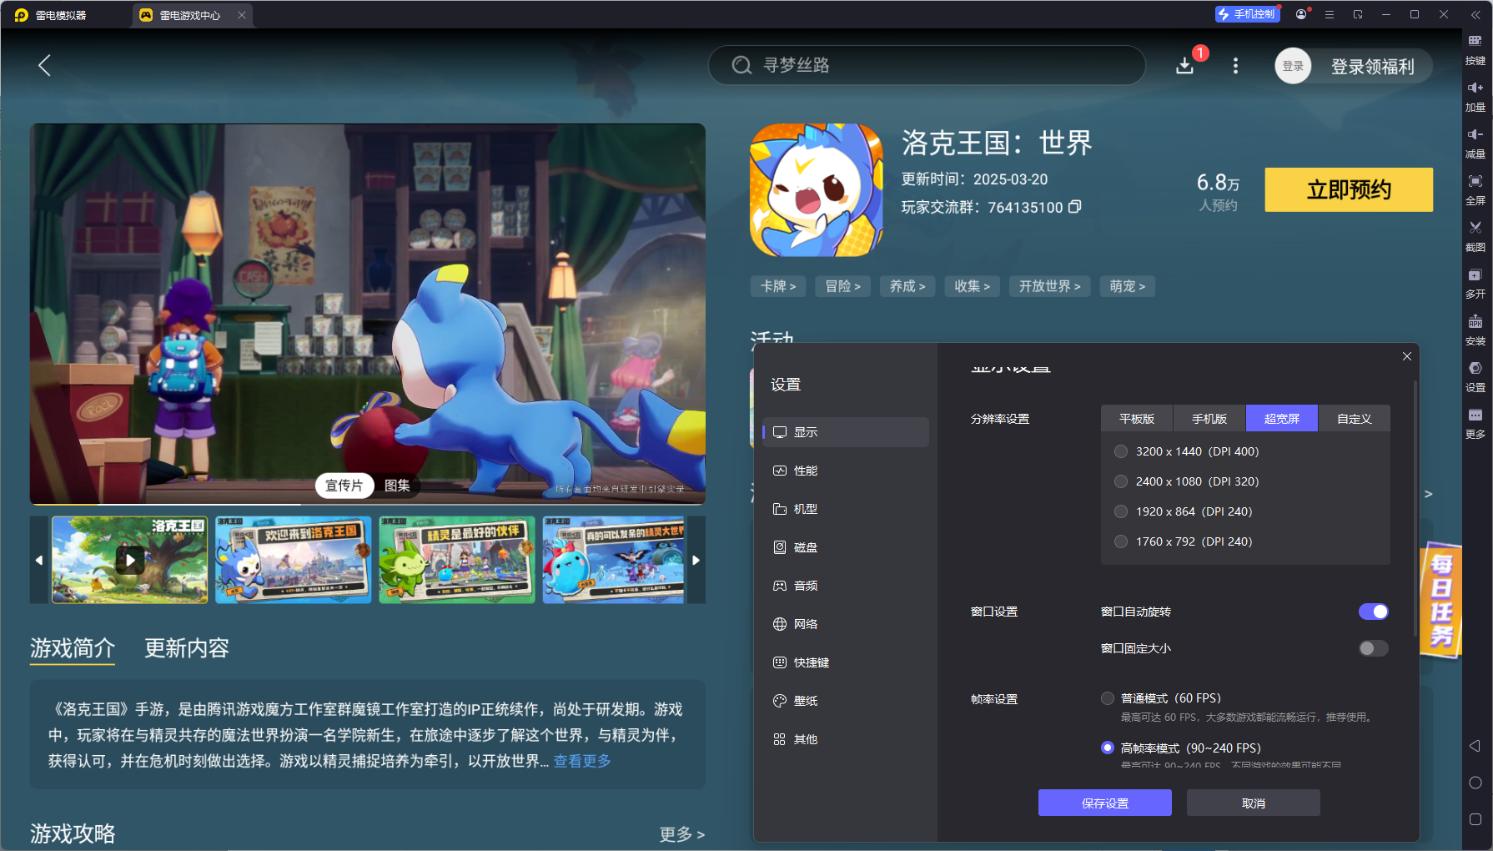Open 快捷键 settings category
The width and height of the screenshot is (1493, 851).
845,662
